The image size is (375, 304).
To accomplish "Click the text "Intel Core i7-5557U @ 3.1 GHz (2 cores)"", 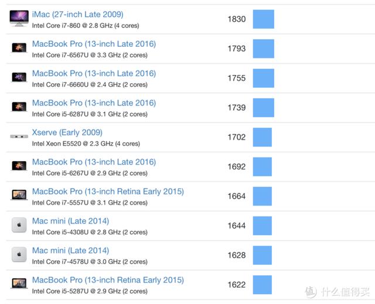I will coord(90,203).
